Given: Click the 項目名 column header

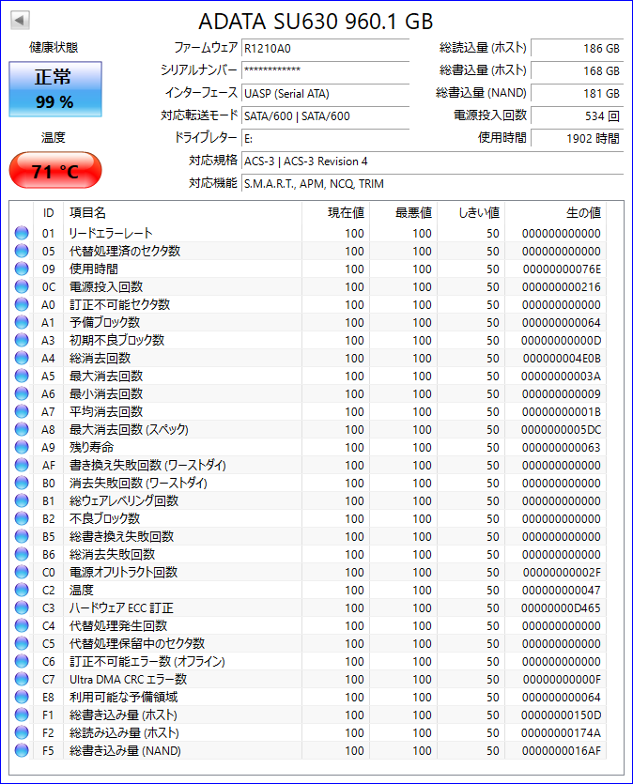Looking at the screenshot, I should point(182,213).
